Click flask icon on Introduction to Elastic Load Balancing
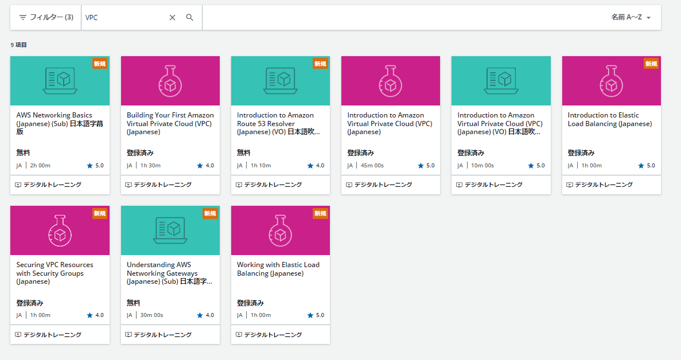 [611, 81]
